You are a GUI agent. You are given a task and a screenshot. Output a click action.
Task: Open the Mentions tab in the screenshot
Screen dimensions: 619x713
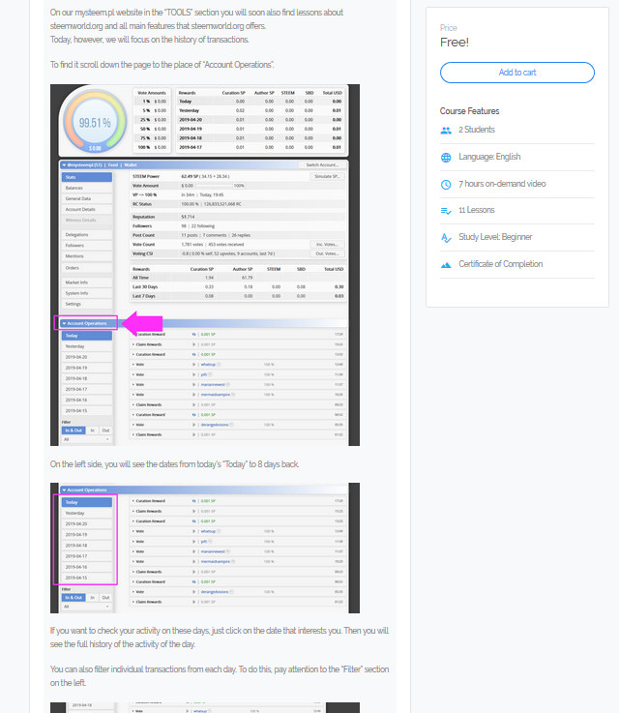87,256
